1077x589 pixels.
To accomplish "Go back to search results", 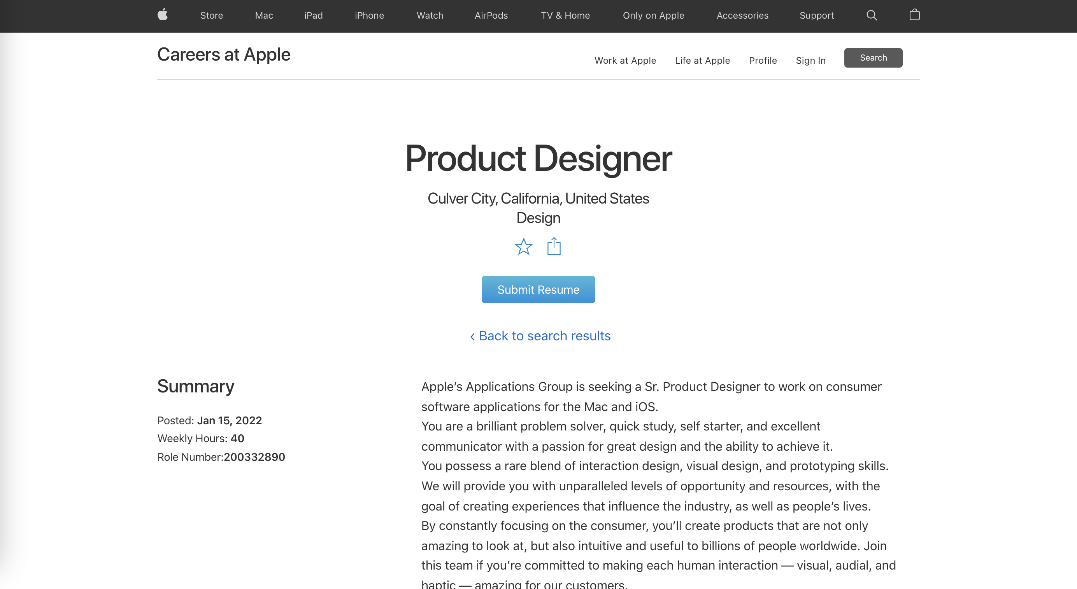I will (x=540, y=336).
